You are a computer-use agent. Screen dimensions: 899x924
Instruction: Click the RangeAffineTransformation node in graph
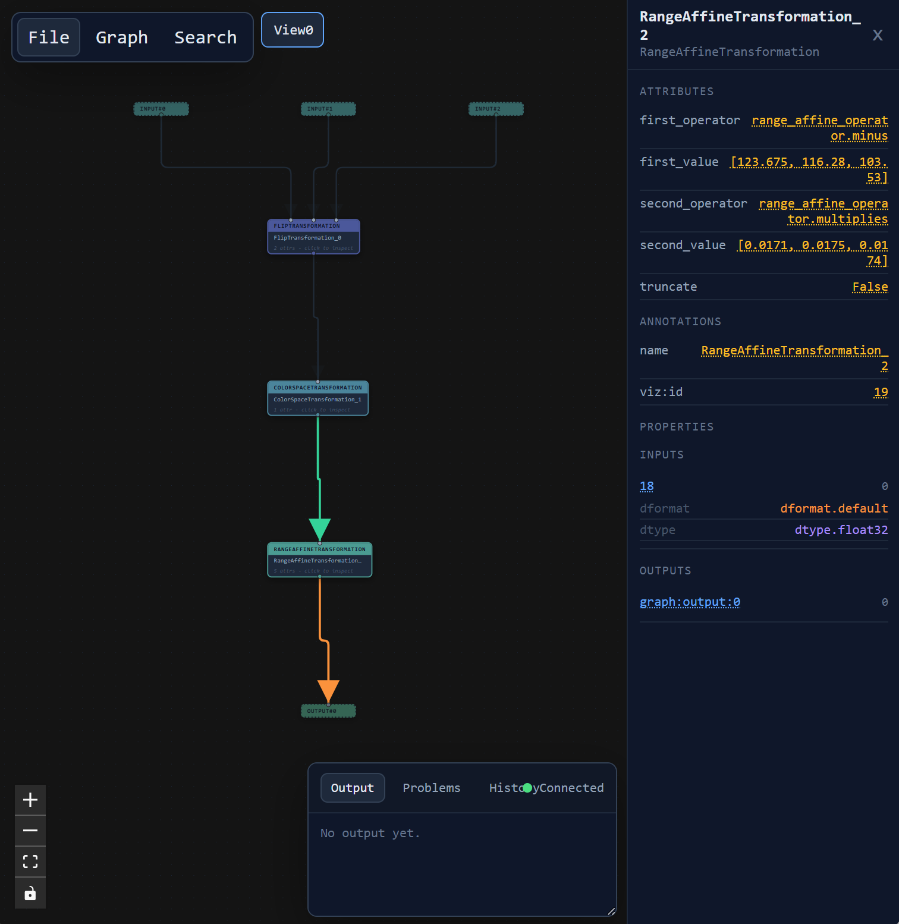click(x=320, y=560)
